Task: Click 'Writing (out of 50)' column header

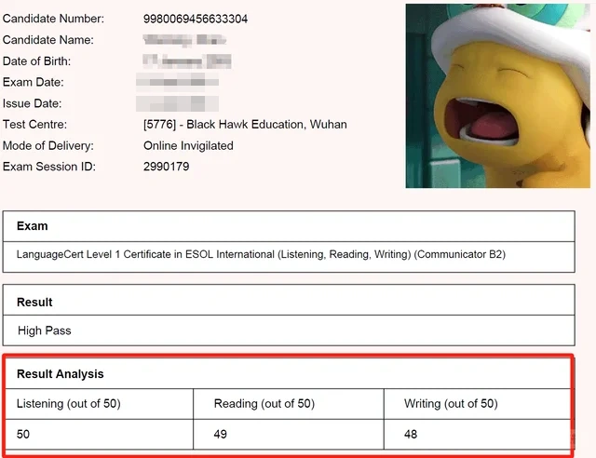Action: pos(451,404)
